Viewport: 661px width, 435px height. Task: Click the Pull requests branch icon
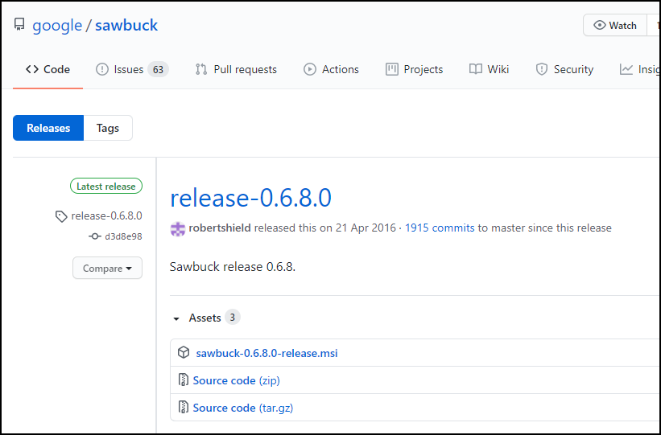[x=201, y=69]
